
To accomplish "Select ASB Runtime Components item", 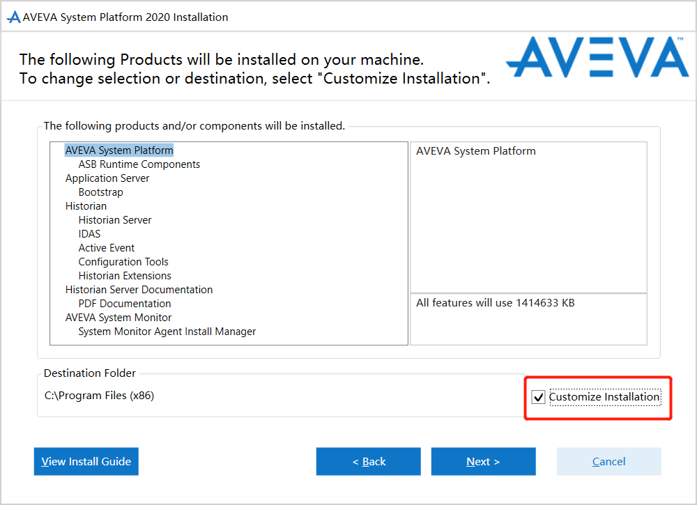I will click(x=139, y=164).
